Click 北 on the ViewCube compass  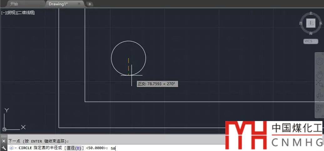coord(311,13)
